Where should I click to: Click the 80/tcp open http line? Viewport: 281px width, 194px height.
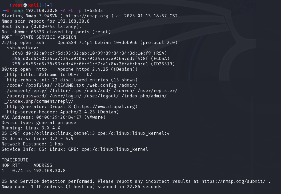pyautogui.click(x=70, y=69)
